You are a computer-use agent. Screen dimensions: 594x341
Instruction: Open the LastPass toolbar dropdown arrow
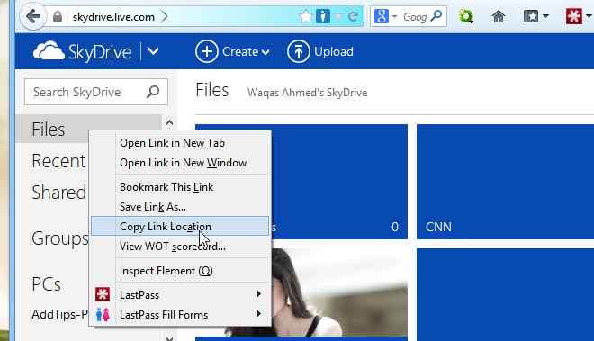589,16
